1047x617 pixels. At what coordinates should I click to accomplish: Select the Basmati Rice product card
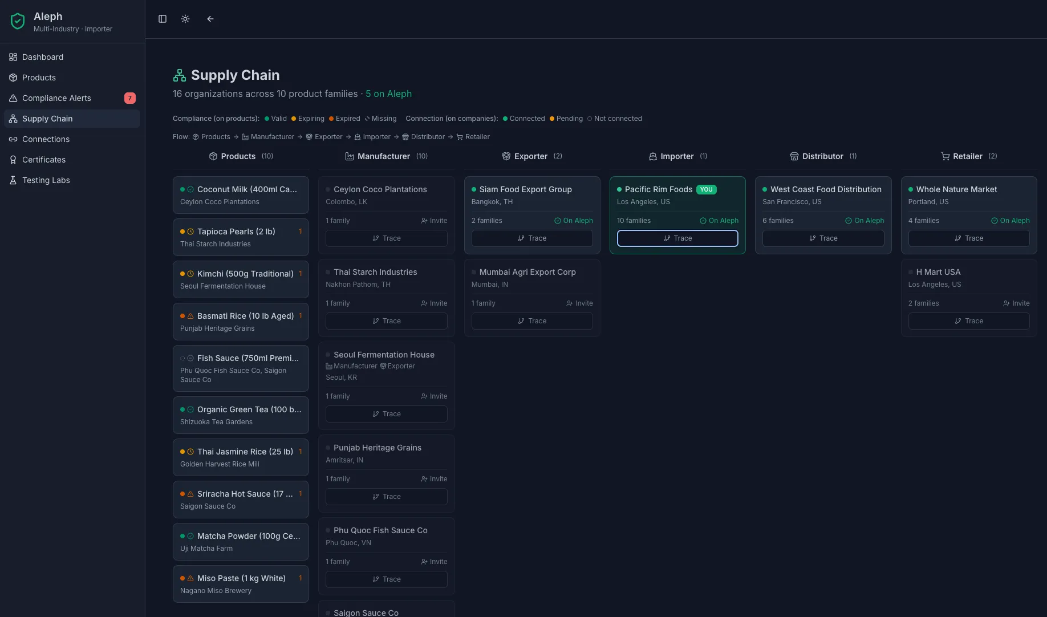(x=241, y=322)
